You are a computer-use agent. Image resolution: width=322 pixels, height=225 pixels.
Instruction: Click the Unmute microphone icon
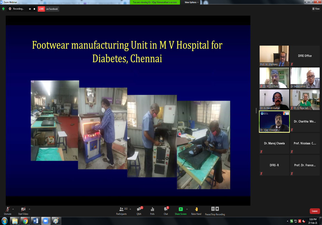coord(7,209)
